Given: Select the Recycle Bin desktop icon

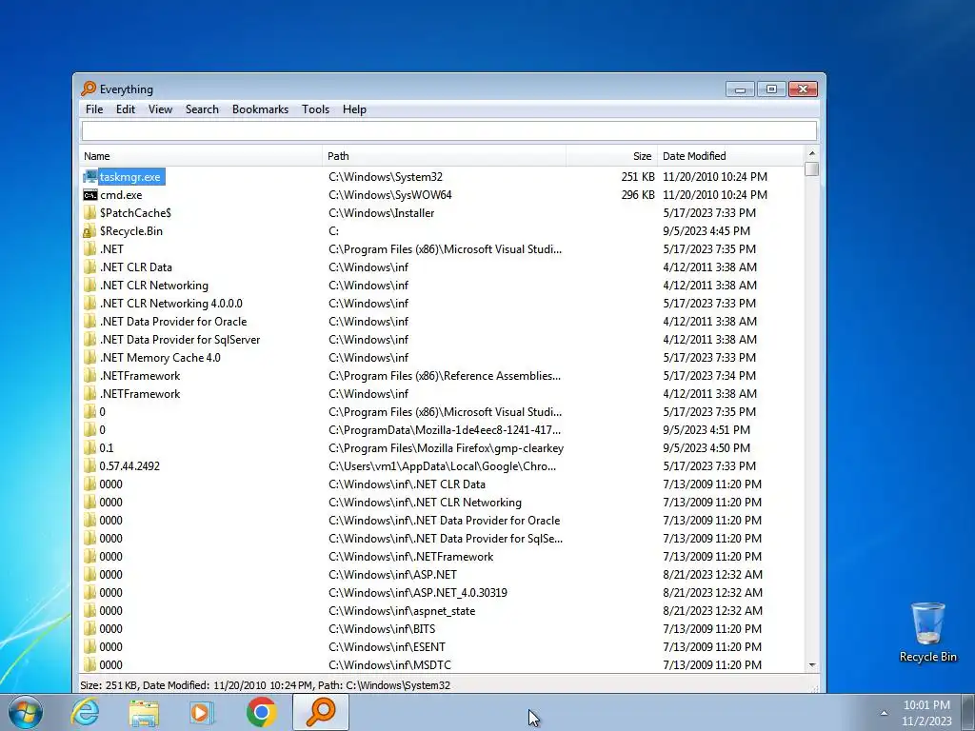Looking at the screenshot, I should click(927, 632).
